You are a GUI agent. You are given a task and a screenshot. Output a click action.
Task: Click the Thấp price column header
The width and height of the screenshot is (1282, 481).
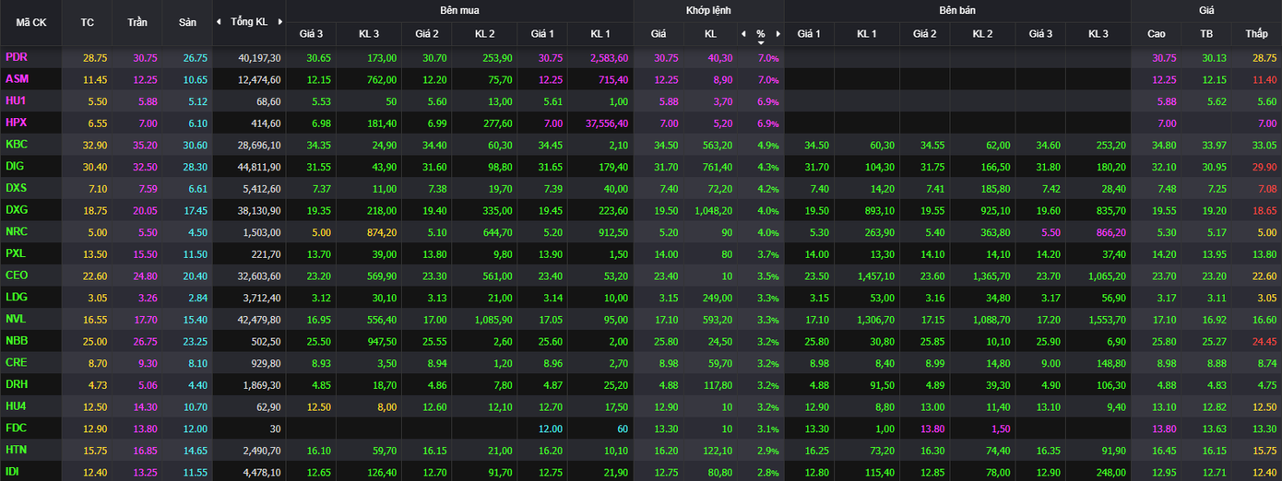coord(1256,34)
